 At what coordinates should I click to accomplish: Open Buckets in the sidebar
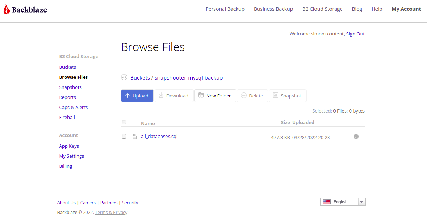click(67, 67)
